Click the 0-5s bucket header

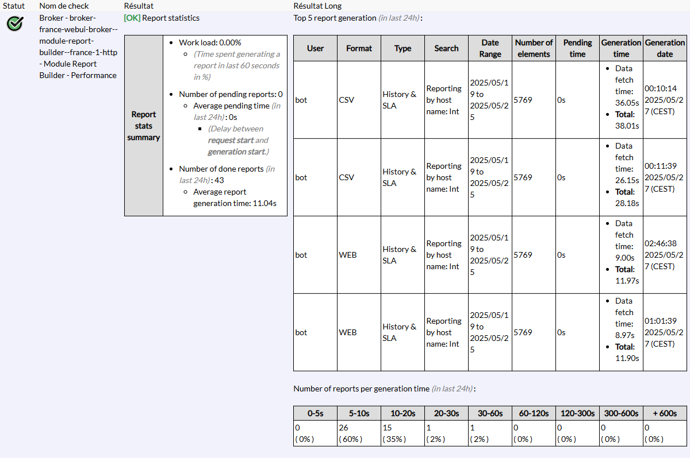coord(315,413)
